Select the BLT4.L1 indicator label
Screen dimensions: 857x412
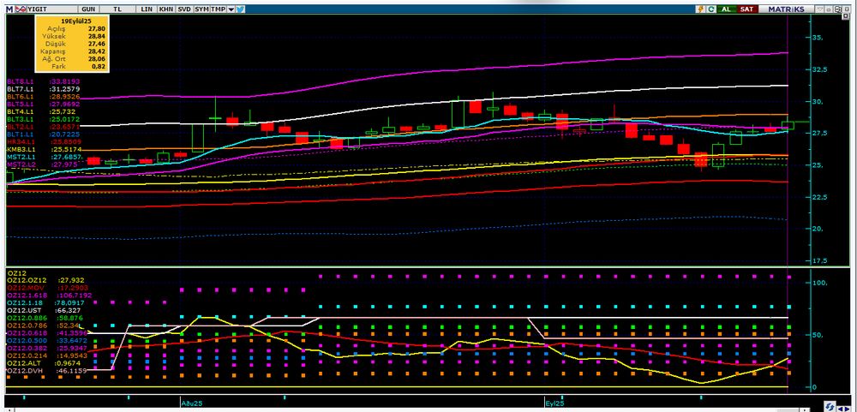point(21,111)
